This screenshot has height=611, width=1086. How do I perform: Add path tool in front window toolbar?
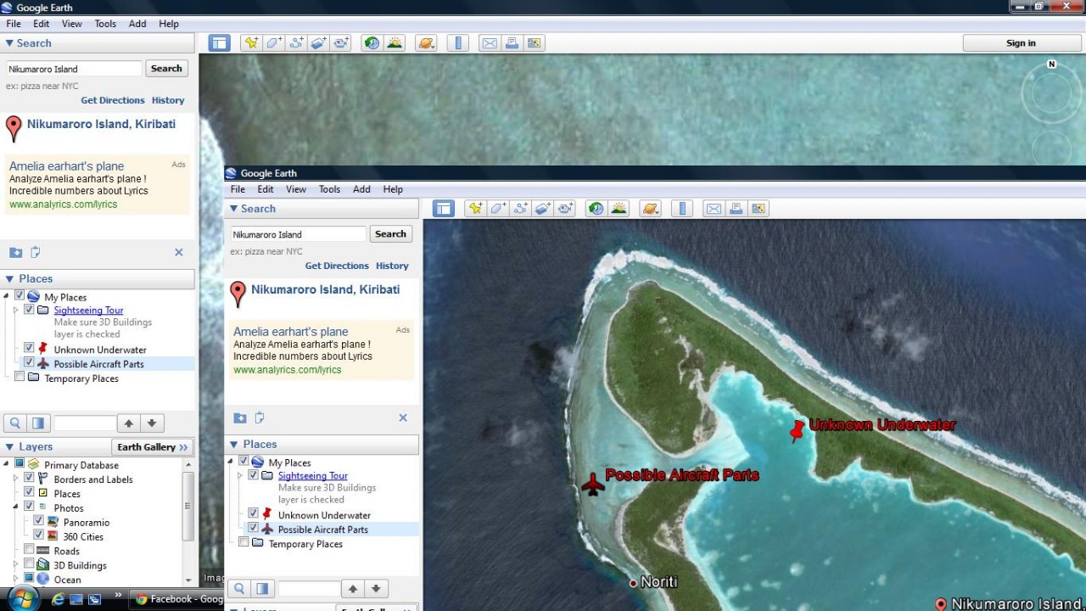click(521, 209)
